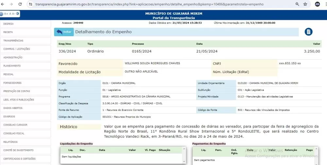This screenshot has width=327, height=165.
Task: Open COMITÊ DE INVESTIMENTO menu
Action: 26,150
